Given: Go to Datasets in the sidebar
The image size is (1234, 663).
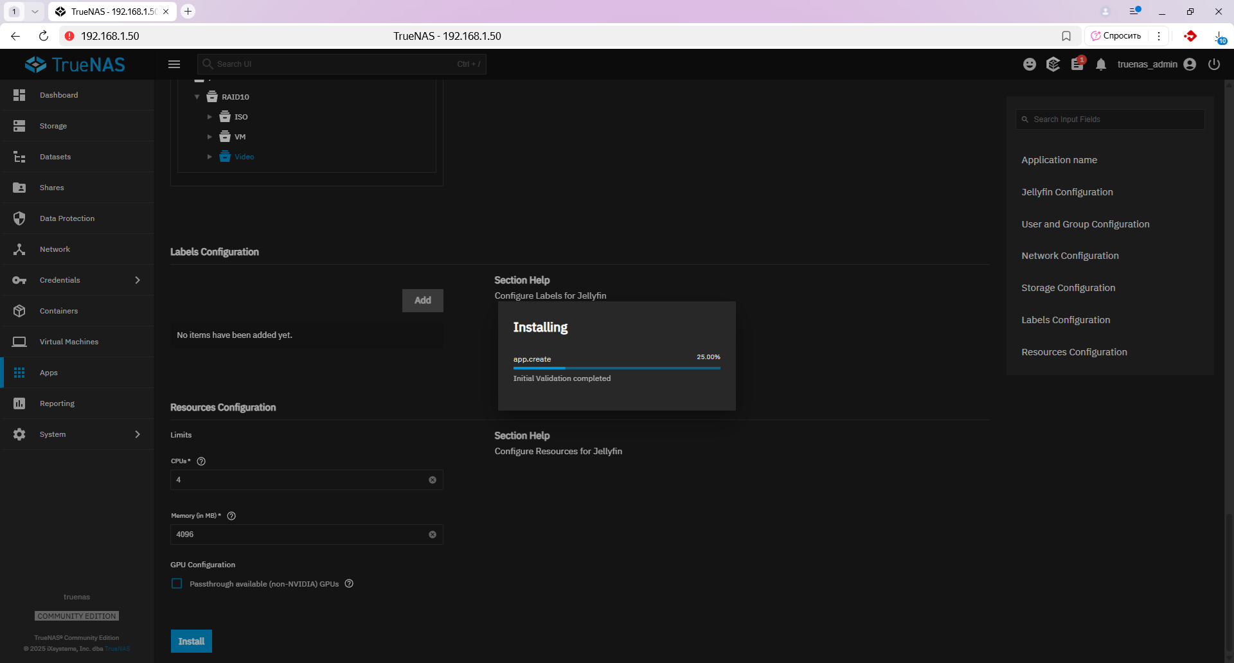Looking at the screenshot, I should [55, 157].
